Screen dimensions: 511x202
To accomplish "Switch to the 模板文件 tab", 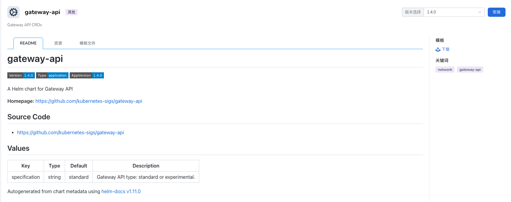I will [87, 43].
